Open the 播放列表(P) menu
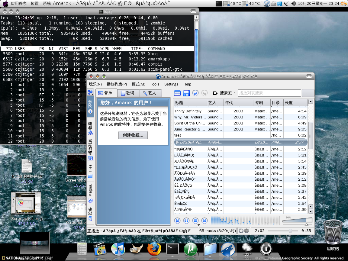 click(117, 84)
